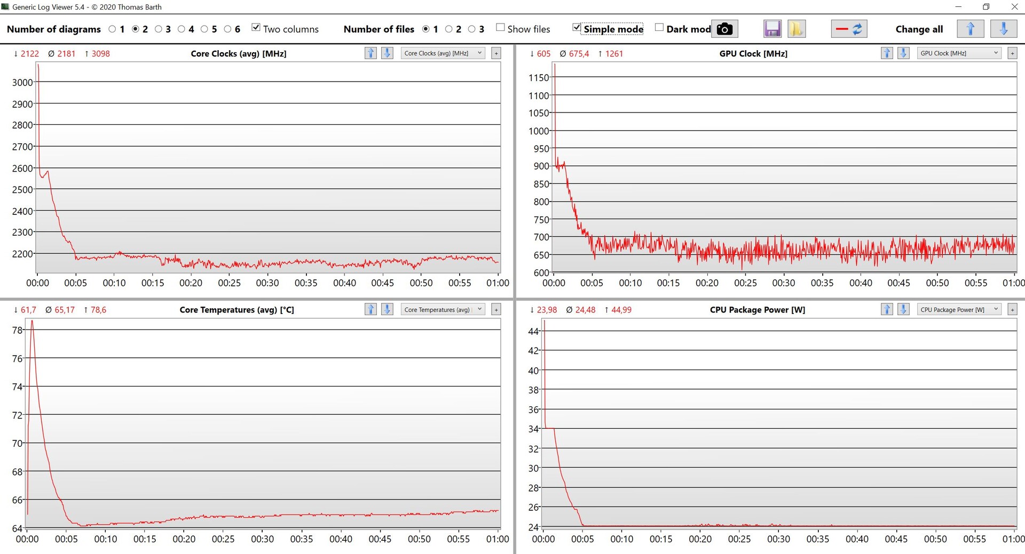Expand the Core Temperatures (avg) dropdown
The width and height of the screenshot is (1025, 554).
(443, 310)
